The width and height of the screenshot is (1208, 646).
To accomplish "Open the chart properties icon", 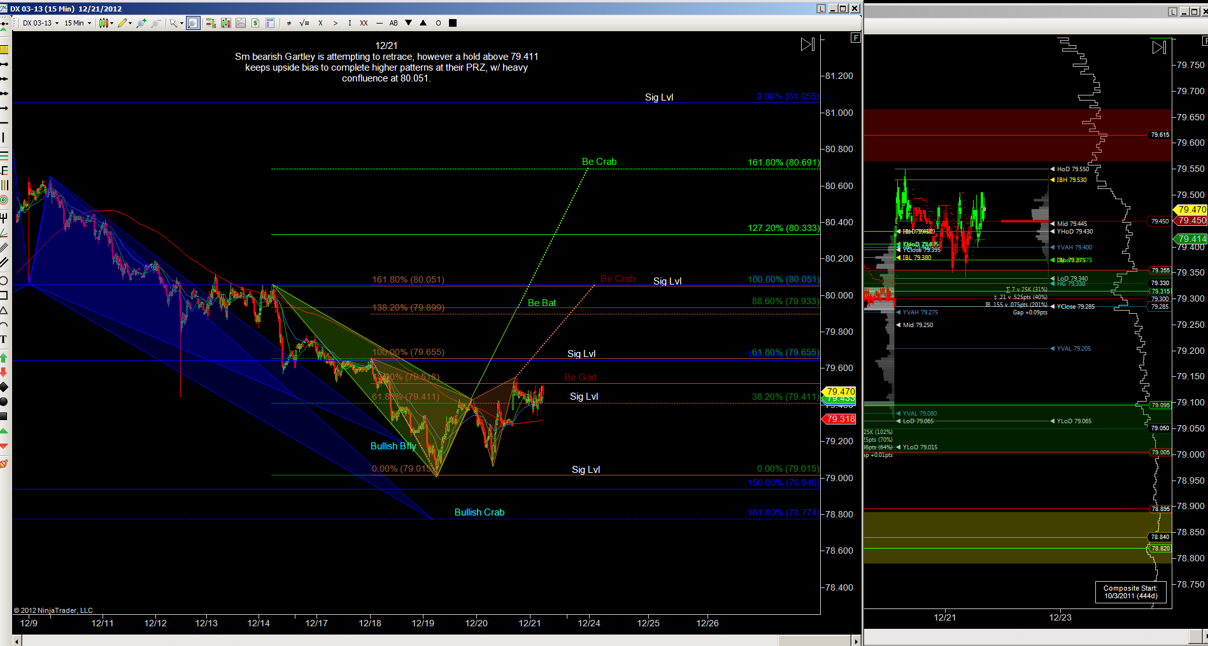I will [x=270, y=23].
